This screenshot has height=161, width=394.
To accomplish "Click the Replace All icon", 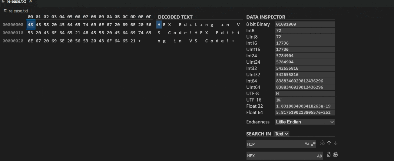I will [336, 155].
